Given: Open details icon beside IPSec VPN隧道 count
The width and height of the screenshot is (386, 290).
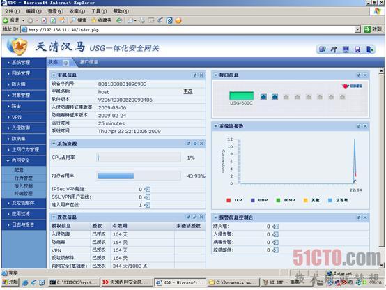Looking at the screenshot, I should (147, 189).
